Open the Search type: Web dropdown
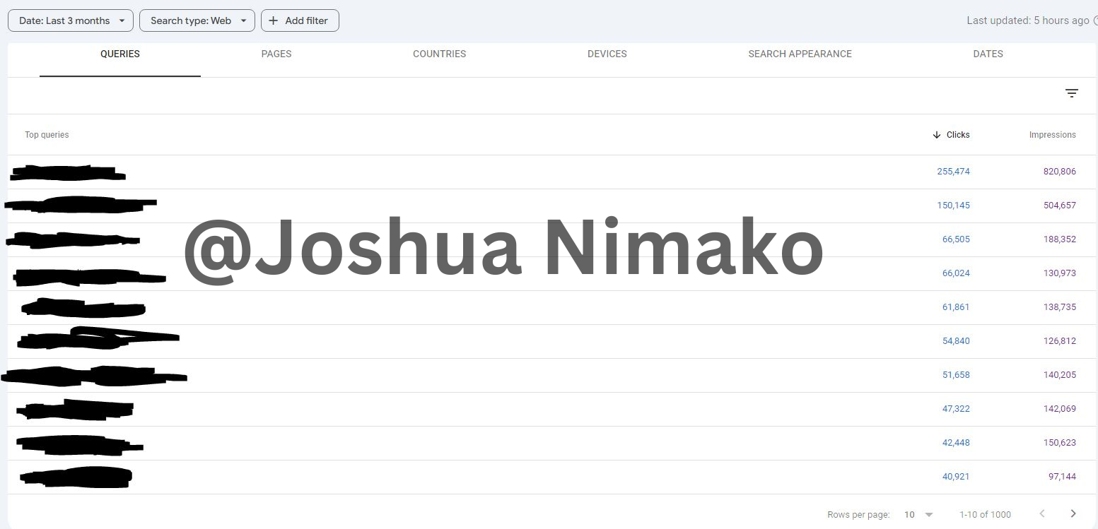Viewport: 1098px width, 529px height. point(197,20)
